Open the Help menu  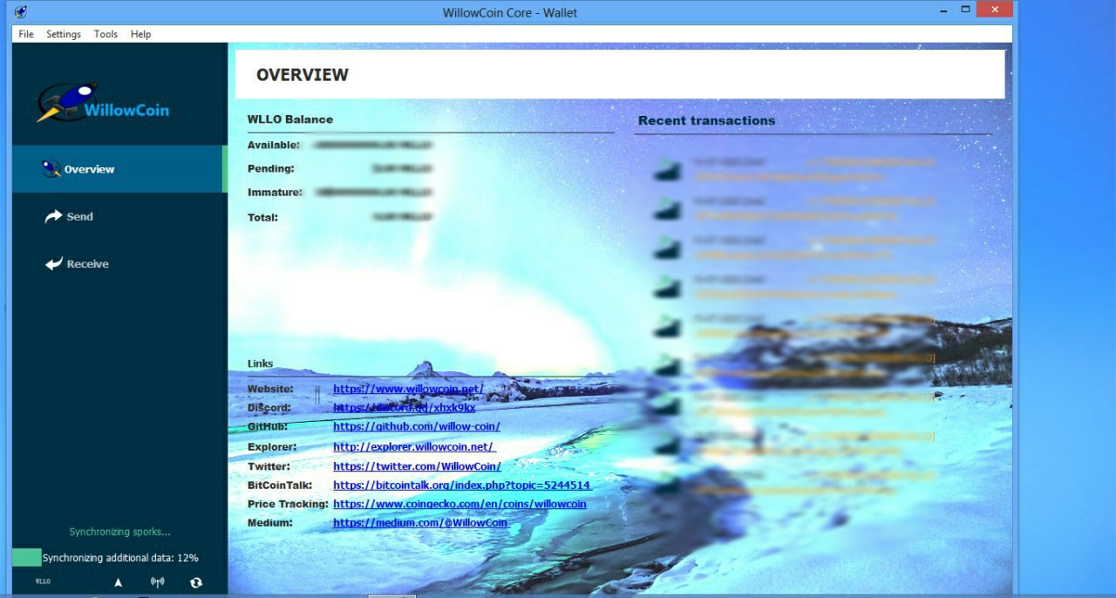coord(140,34)
